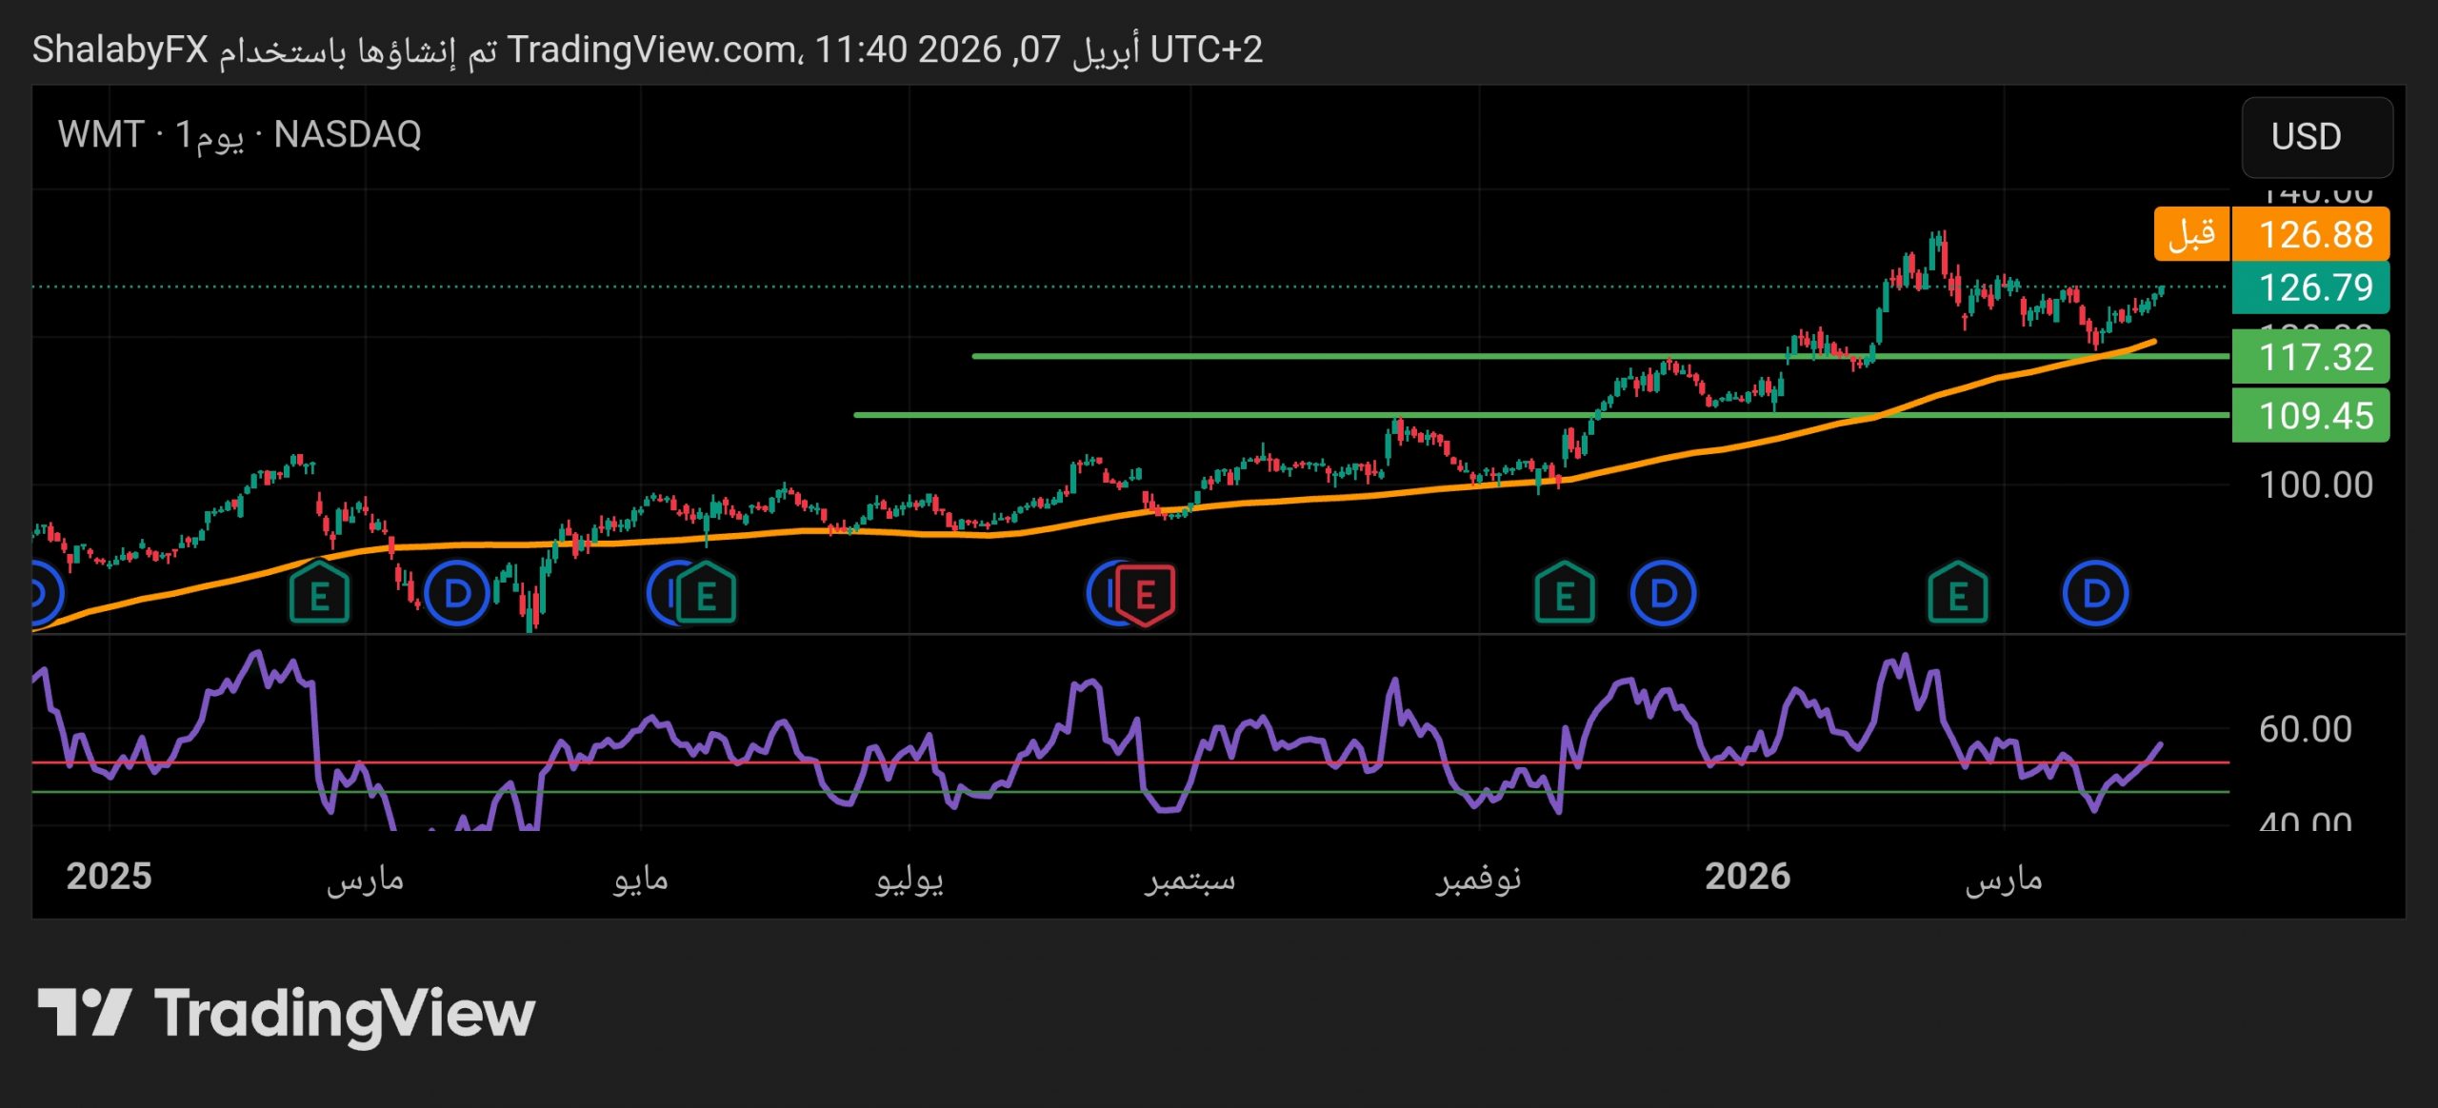Click the 60.00 RSI scale value
Screen dimensions: 2438x1108
[2305, 729]
